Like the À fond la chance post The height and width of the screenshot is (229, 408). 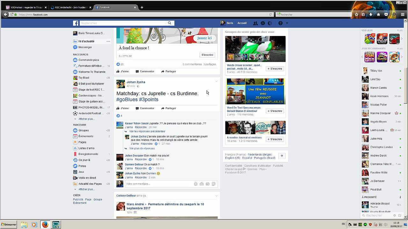click(x=123, y=71)
